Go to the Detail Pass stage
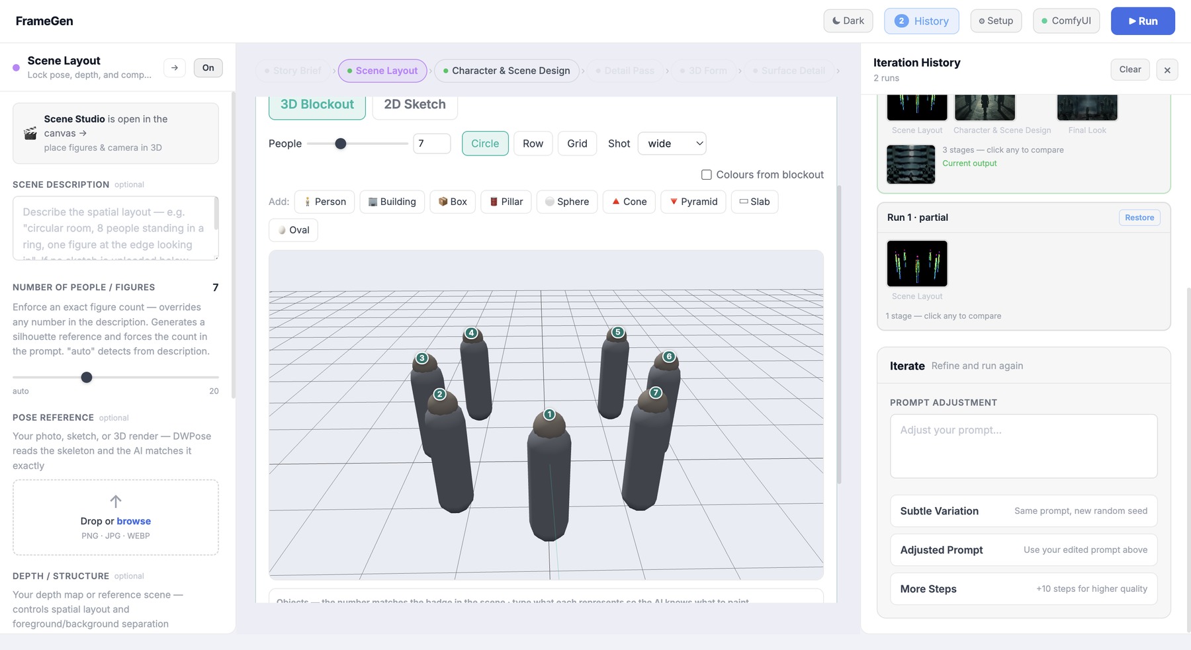 [x=625, y=71]
